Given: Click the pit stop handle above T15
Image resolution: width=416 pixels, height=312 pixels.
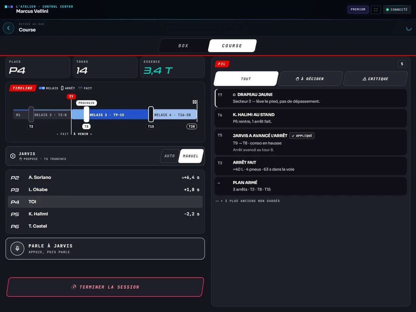Looking at the screenshot, I should (151, 114).
